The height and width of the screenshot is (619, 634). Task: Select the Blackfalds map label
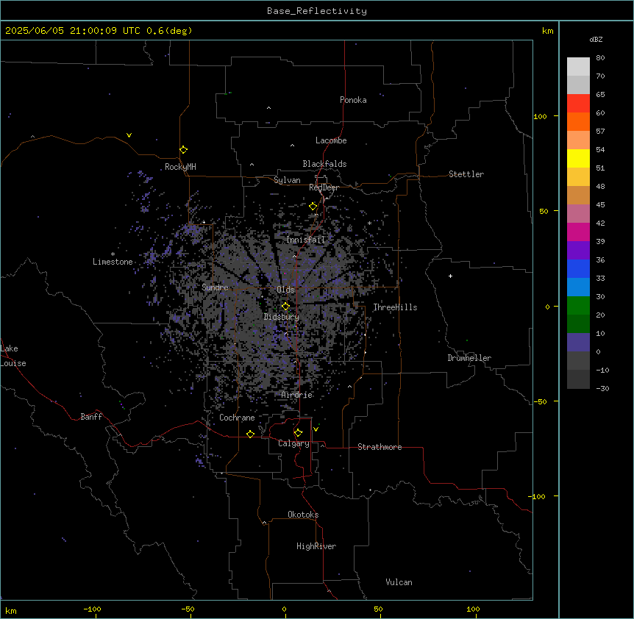[324, 164]
